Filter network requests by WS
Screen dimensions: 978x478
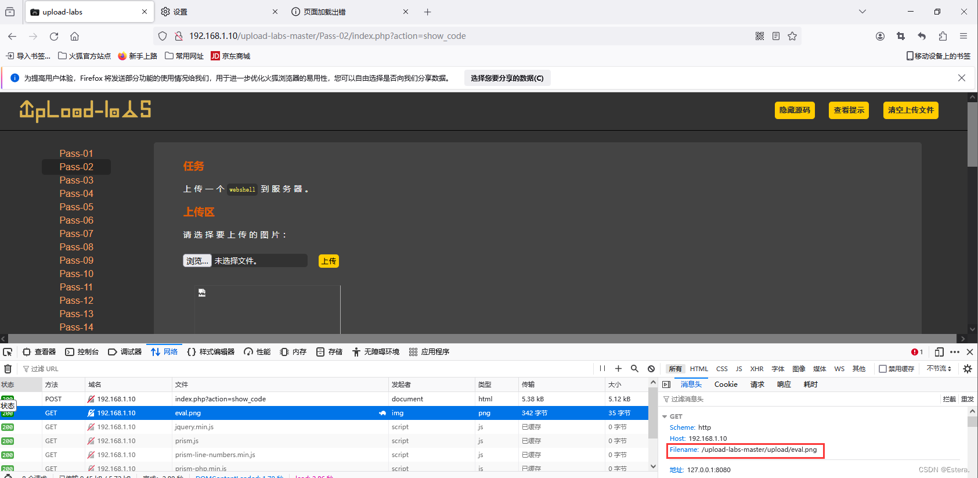pos(839,369)
